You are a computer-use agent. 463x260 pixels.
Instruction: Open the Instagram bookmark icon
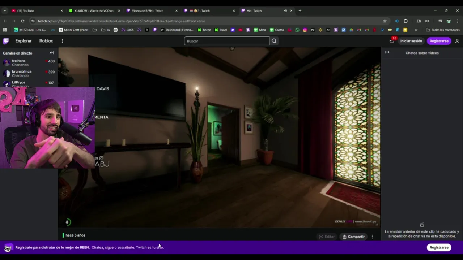click(x=305, y=30)
